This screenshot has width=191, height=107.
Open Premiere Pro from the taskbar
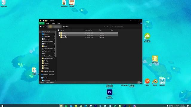click(x=95, y=106)
